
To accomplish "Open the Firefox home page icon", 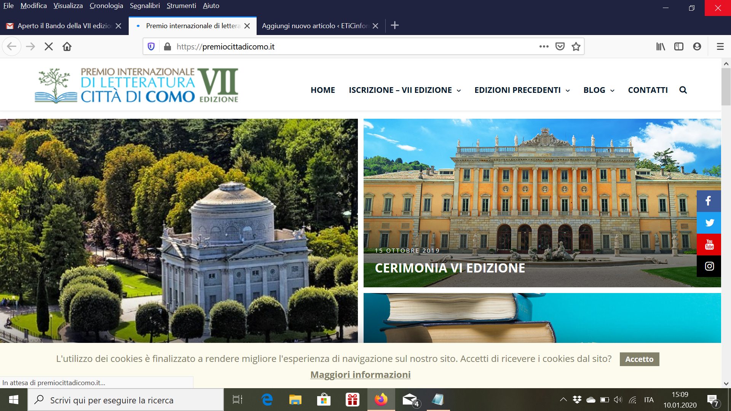I will pos(67,46).
